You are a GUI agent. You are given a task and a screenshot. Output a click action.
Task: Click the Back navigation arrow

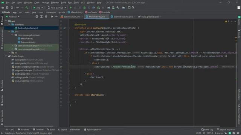click(18, 7)
